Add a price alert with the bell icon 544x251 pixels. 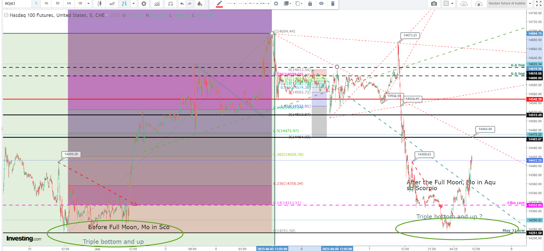(200, 3)
